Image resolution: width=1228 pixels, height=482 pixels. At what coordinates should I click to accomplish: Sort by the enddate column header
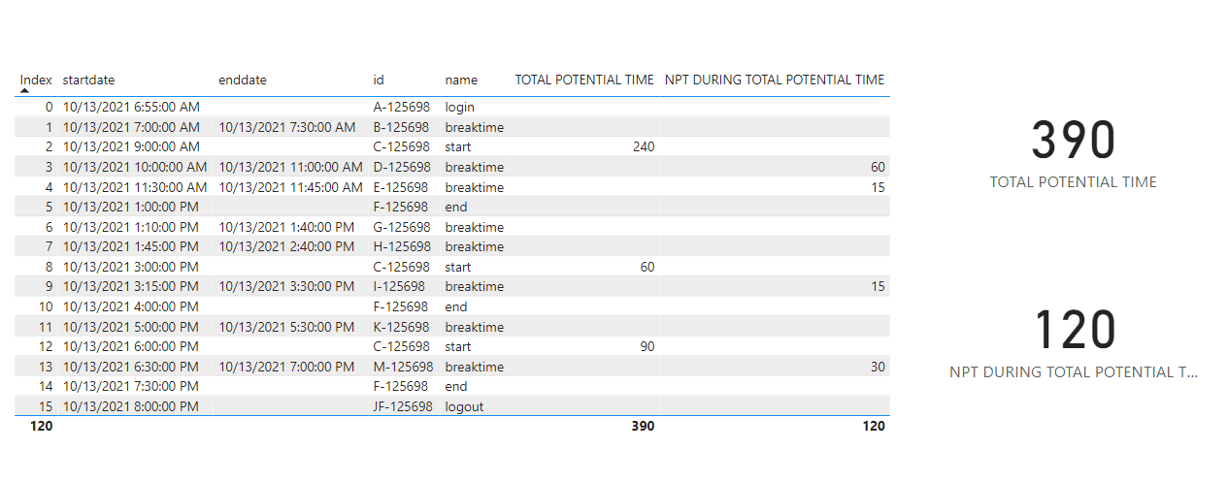243,80
